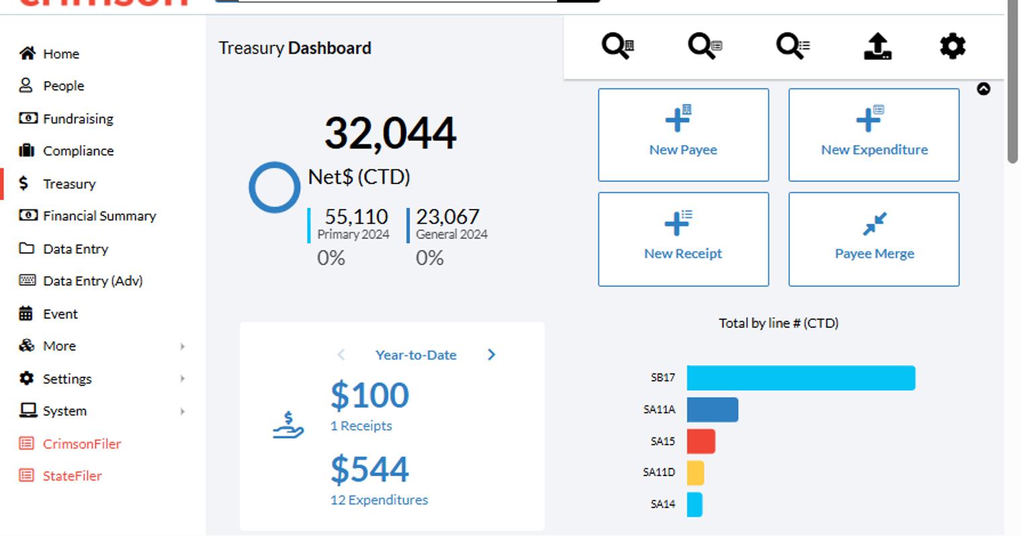This screenshot has height=536, width=1021.
Task: Open the gear settings icon in toolbar
Action: click(952, 46)
